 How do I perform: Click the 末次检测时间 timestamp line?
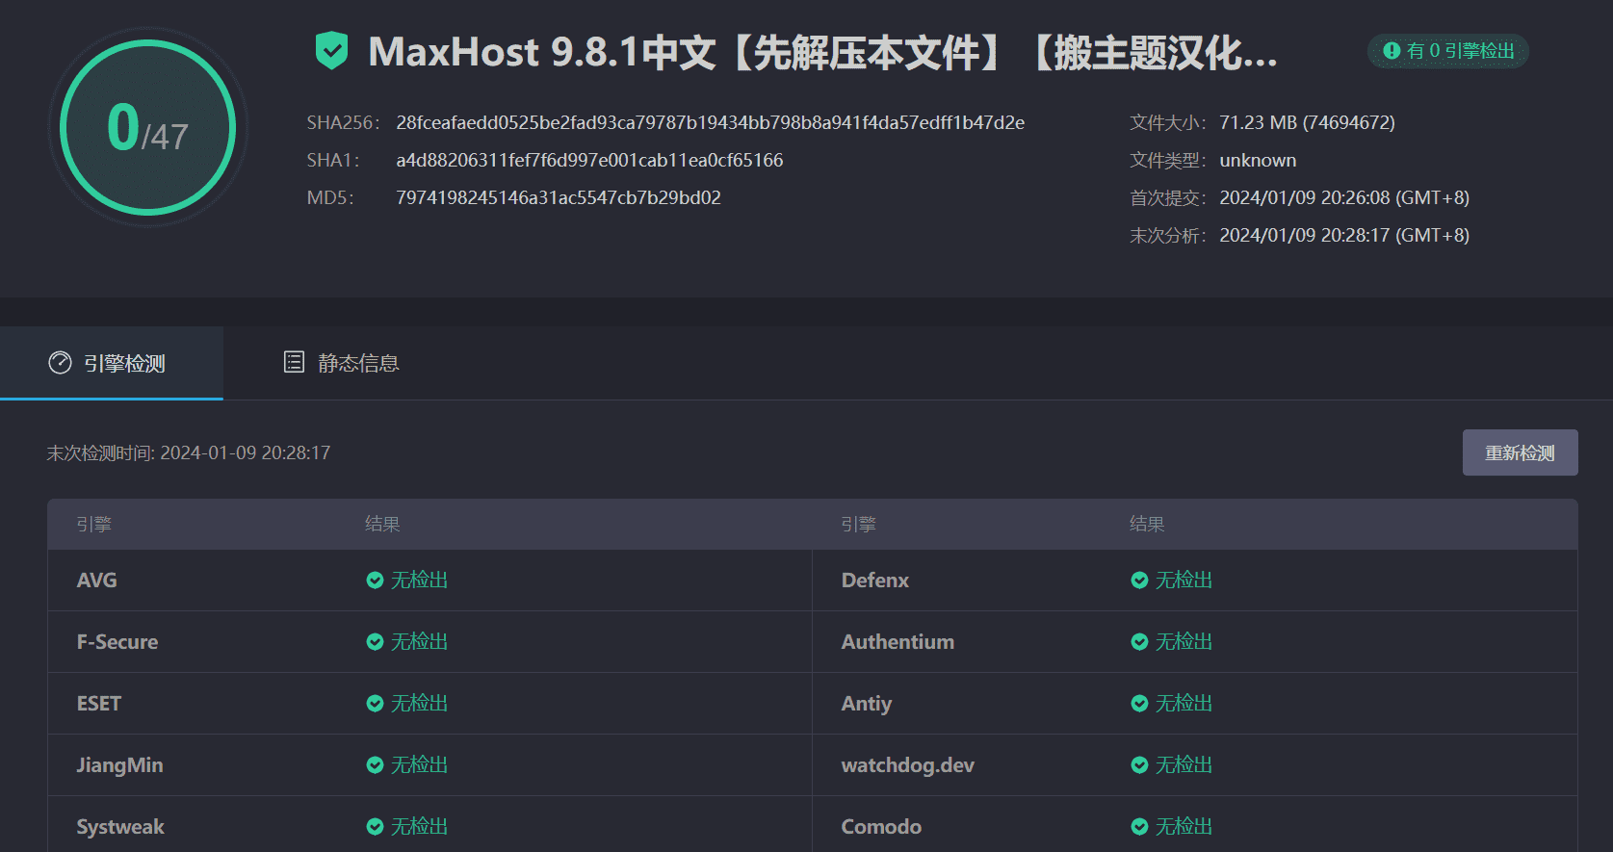click(189, 452)
